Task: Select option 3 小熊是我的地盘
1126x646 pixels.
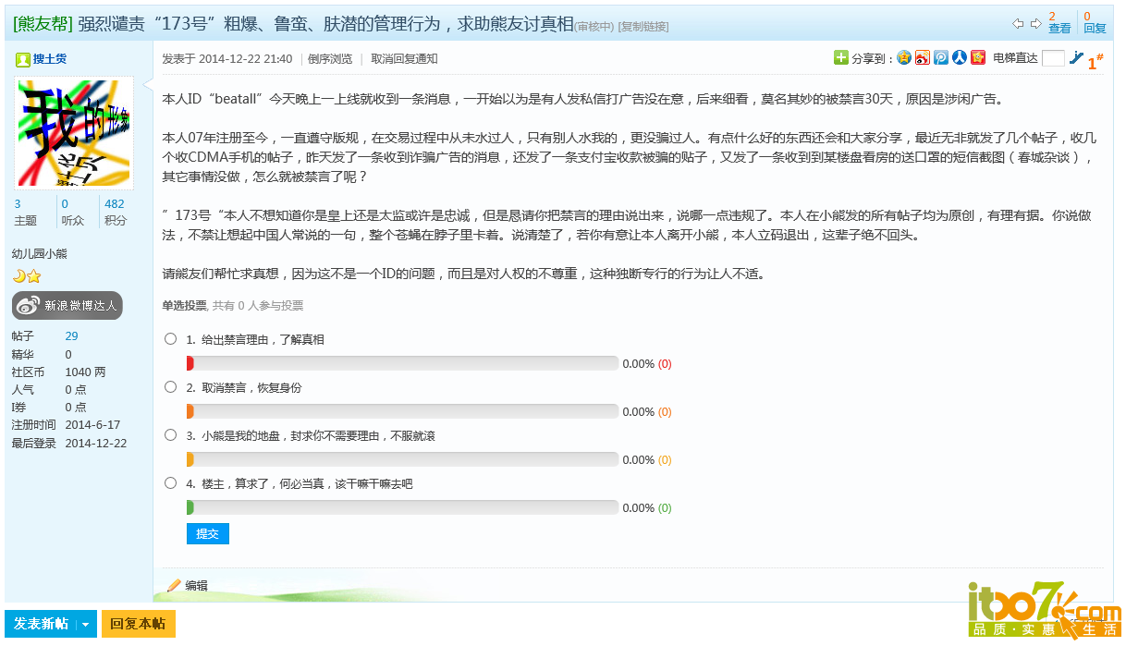Action: (171, 435)
